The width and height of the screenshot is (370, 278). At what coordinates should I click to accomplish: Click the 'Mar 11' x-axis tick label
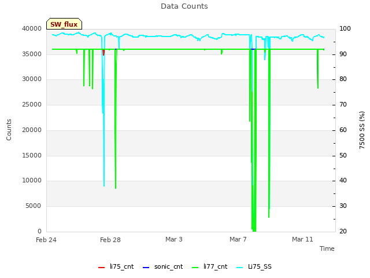coord(302,239)
